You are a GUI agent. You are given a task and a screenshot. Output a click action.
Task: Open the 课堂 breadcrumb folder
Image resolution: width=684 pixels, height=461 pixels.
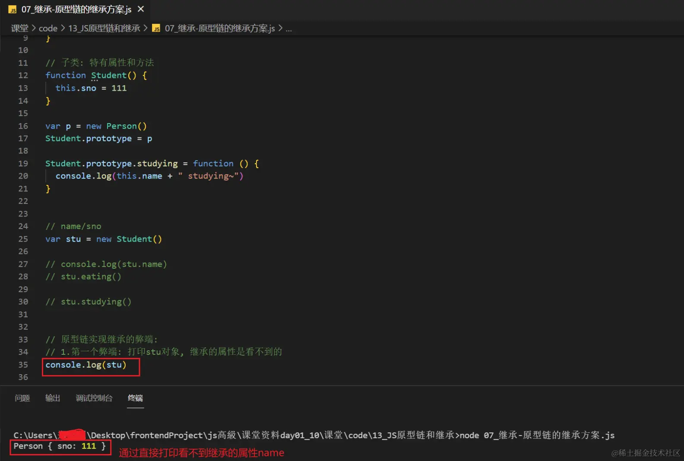[x=19, y=29]
